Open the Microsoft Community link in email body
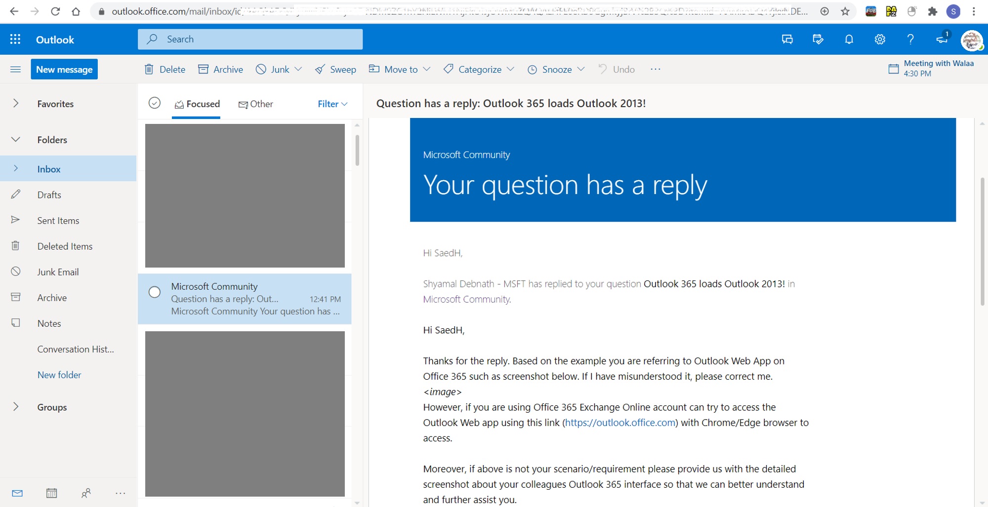The width and height of the screenshot is (988, 507). point(466,299)
